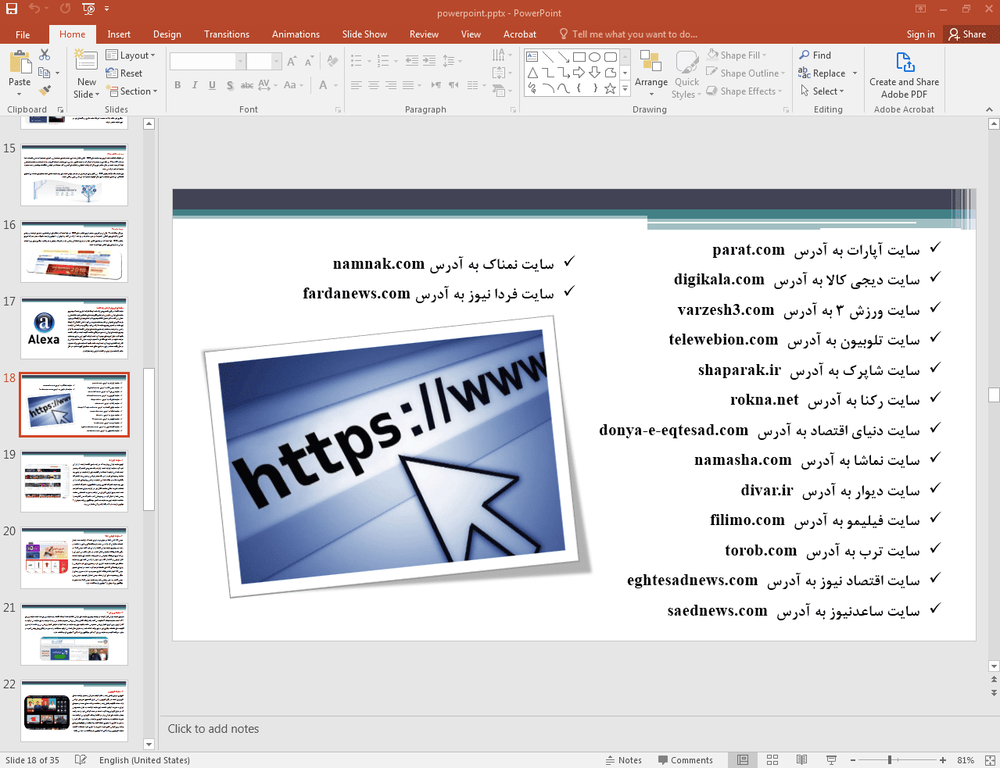Switch to the Transitions tab
The height and width of the screenshot is (768, 1000).
(227, 34)
